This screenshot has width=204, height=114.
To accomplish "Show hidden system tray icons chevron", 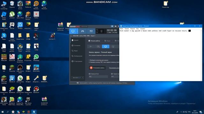I will (x=181, y=112).
